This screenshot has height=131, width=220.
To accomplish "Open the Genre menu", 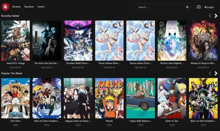I will point(41,7).
